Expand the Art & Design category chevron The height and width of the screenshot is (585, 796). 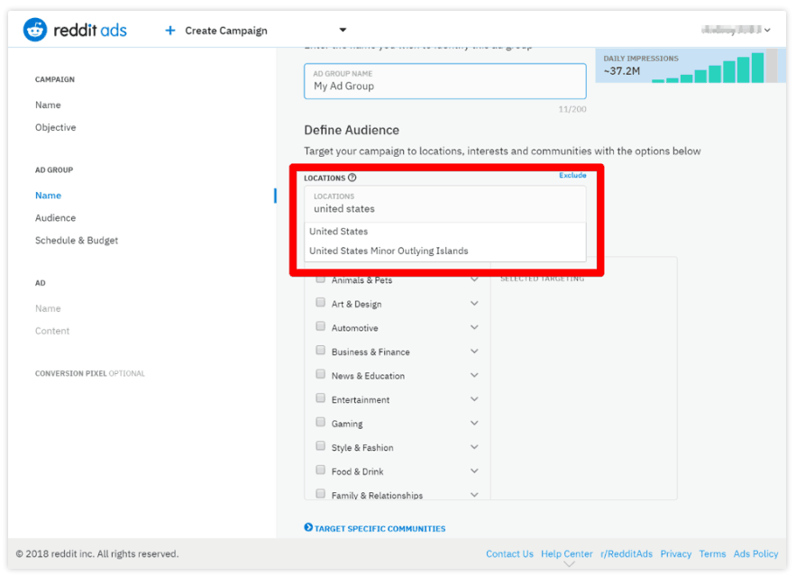474,303
